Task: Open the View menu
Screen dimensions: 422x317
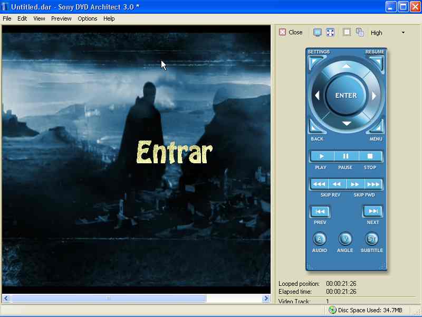Action: point(39,18)
